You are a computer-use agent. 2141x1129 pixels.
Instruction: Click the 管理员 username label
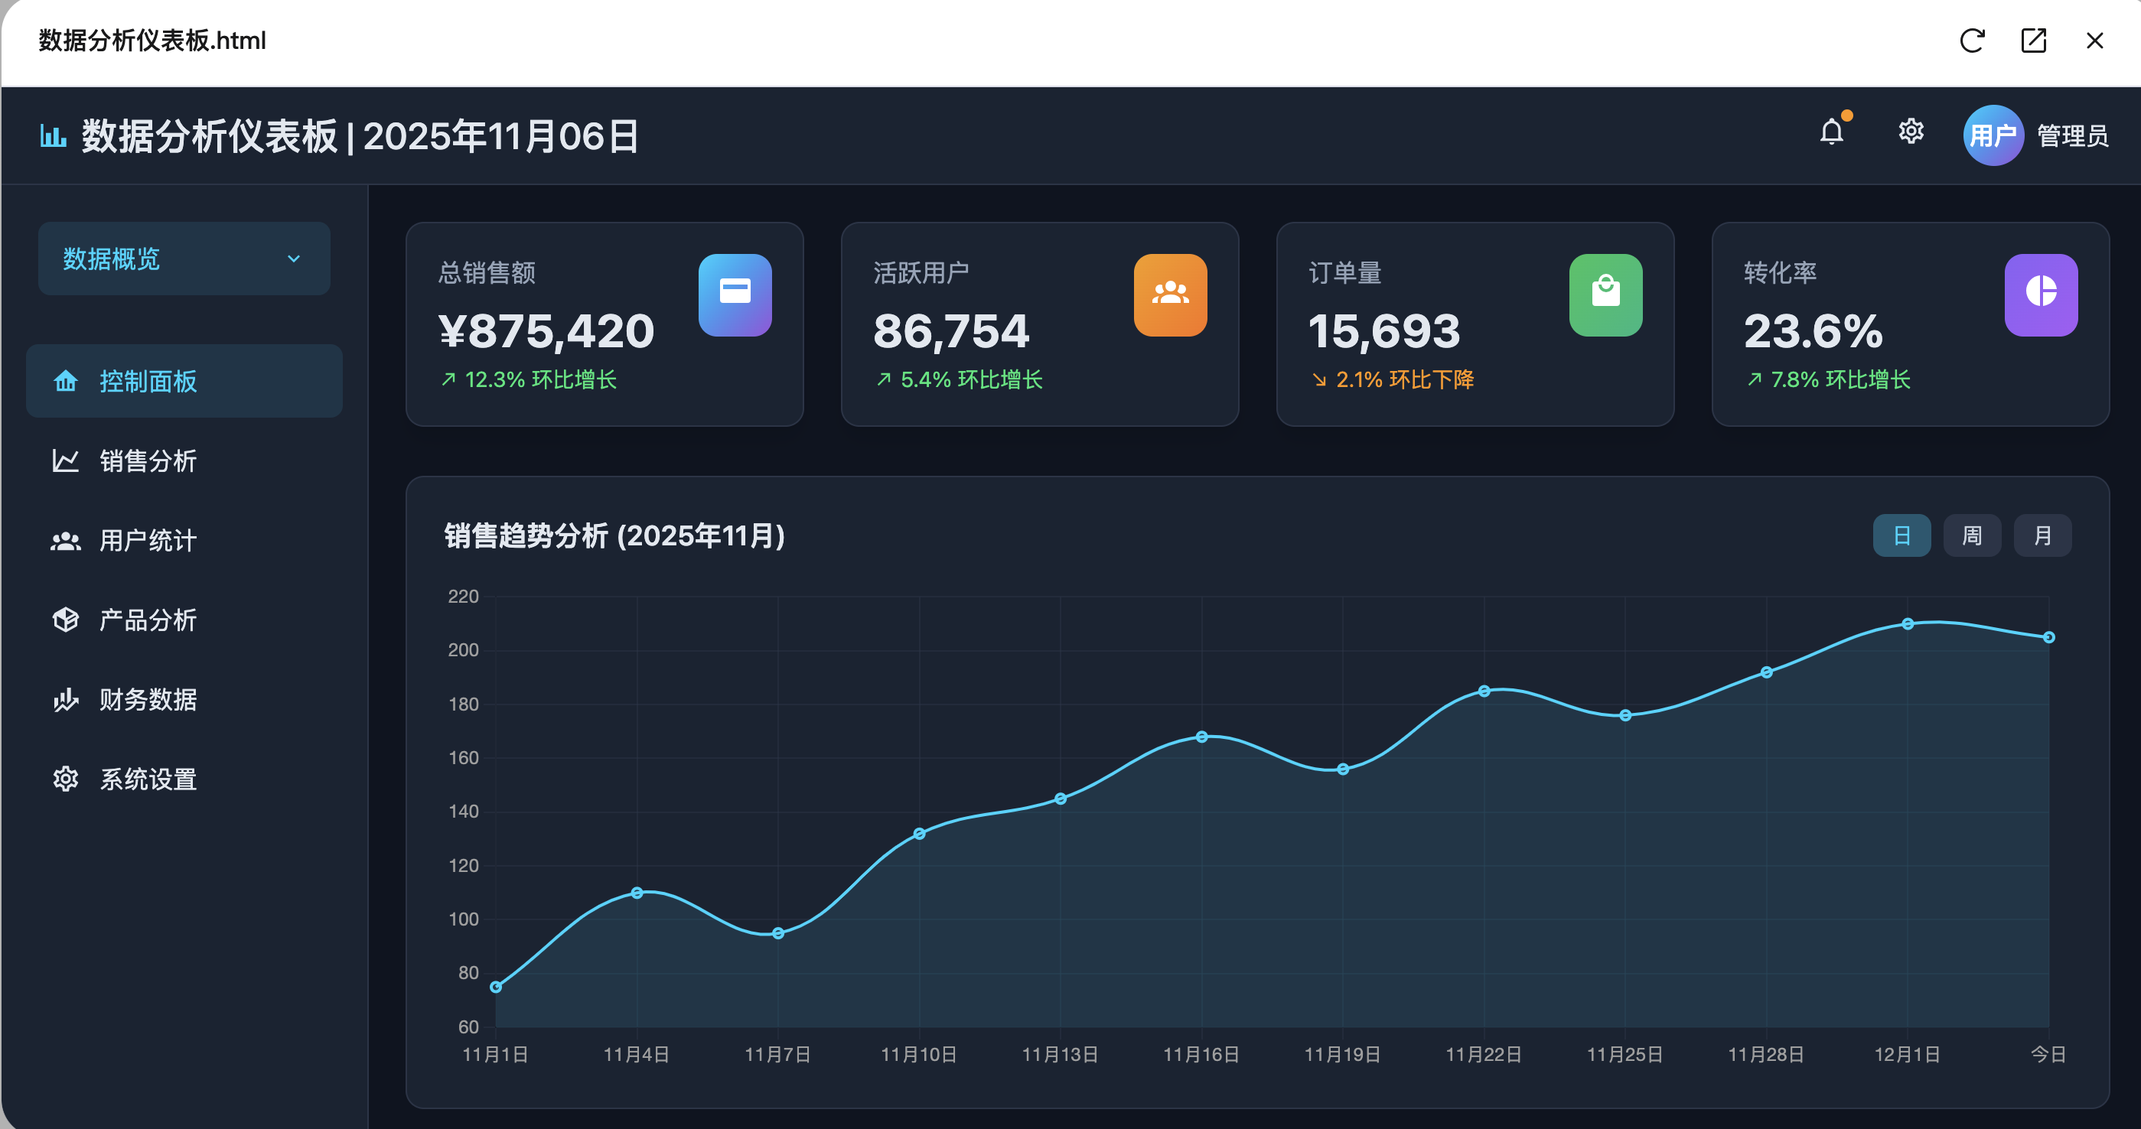coord(2072,135)
